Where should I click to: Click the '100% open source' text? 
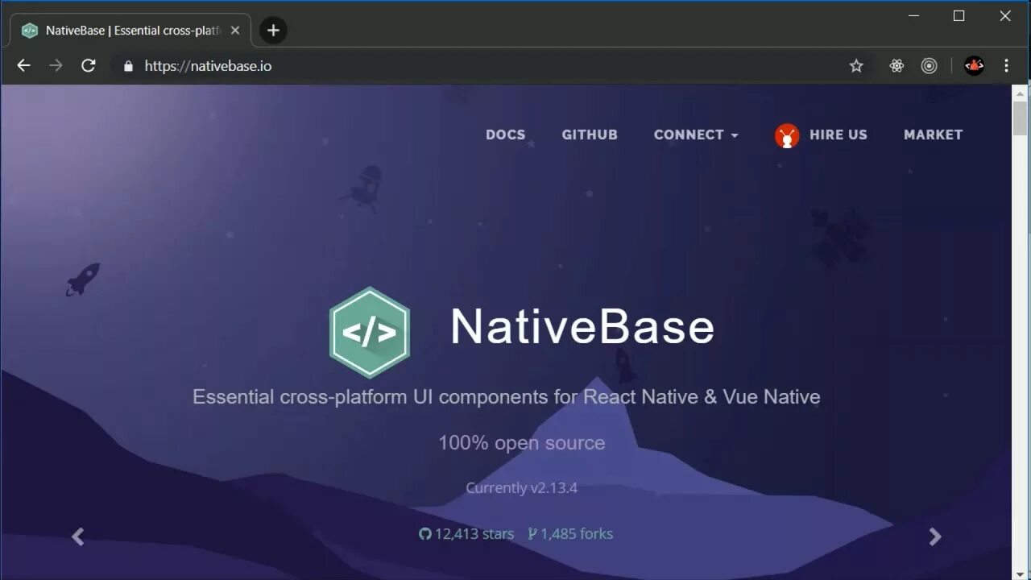coord(521,442)
